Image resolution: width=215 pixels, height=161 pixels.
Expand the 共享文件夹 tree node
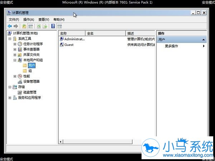tap(15, 55)
